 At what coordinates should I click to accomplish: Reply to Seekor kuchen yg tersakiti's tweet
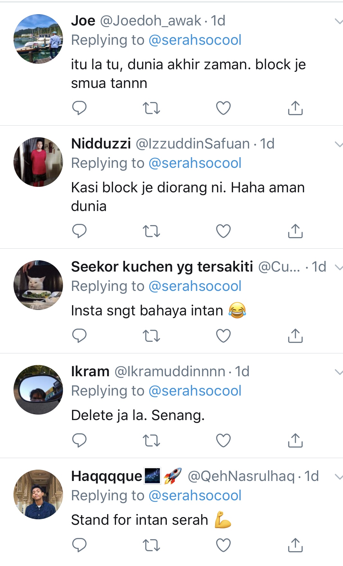pos(79,336)
